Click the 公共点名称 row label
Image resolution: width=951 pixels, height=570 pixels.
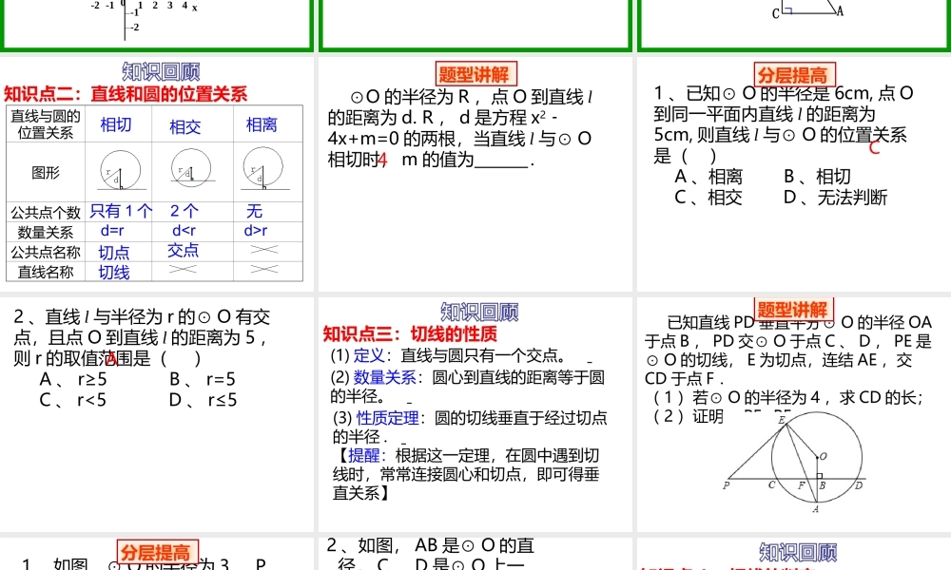tap(46, 252)
